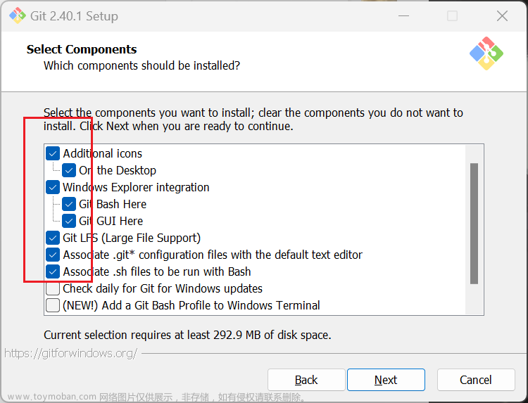Screen dimensions: 528x403
Task: Enable Add a Git Bash Profile to Windows Terminal
Action: tap(53, 305)
